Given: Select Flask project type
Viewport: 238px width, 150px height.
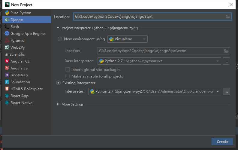Looking at the screenshot, I should [x=15, y=26].
